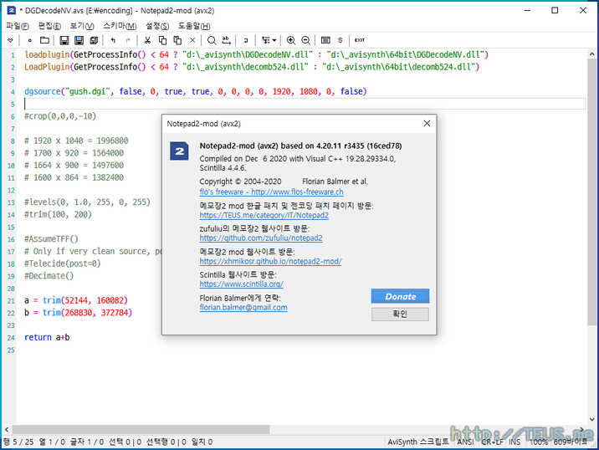Viewport: 599px width, 450px height.
Task: Click the Notepad2 app icon in title bar
Action: [x=12, y=10]
